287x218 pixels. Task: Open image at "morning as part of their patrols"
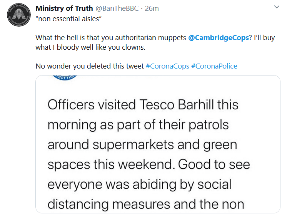pos(138,125)
